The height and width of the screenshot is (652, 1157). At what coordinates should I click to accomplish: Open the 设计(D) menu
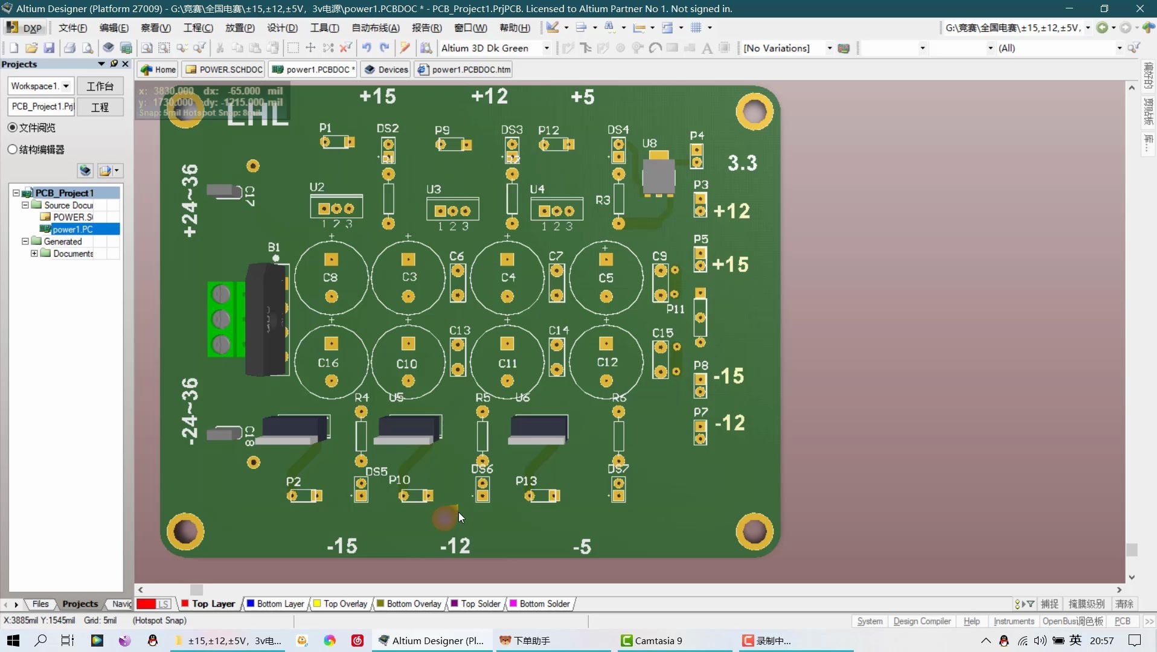(x=282, y=28)
